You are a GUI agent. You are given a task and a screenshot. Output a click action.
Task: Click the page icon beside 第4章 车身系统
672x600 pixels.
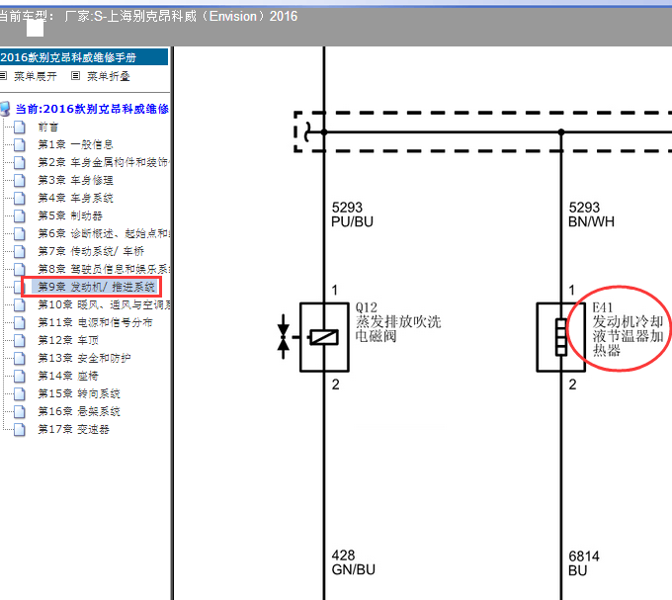(x=19, y=198)
